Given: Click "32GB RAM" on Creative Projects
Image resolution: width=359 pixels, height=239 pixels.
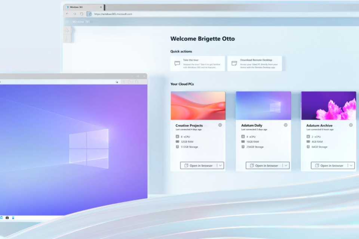Looking at the screenshot, I should tap(187, 142).
